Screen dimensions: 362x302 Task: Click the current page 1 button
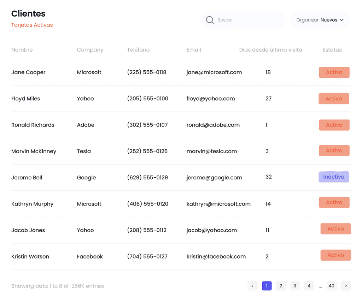267,286
